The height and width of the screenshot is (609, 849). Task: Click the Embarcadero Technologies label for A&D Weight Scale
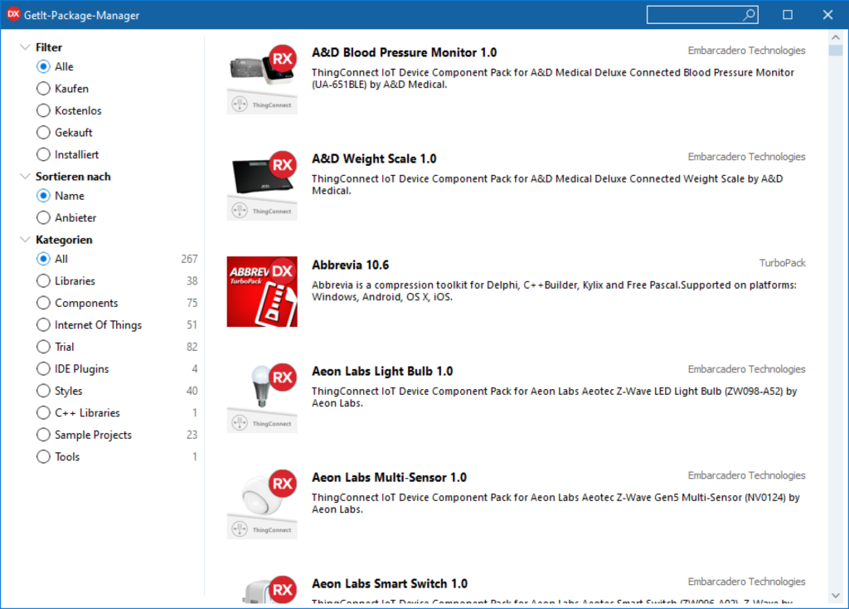click(x=747, y=157)
